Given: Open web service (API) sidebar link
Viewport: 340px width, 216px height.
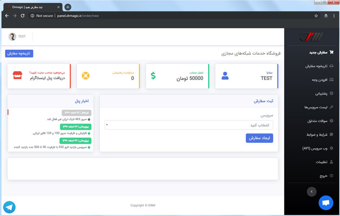Looking at the screenshot, I should click(314, 148).
